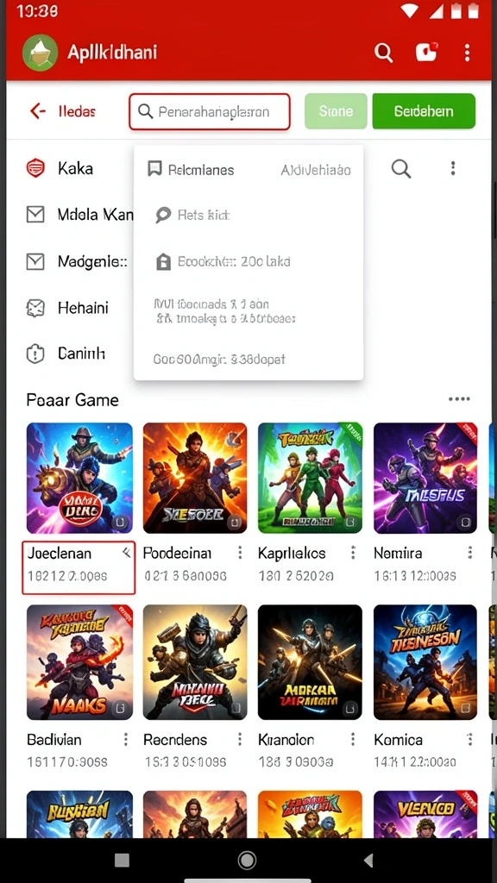Open the Kaprhlakos game thumbnail

(311, 478)
